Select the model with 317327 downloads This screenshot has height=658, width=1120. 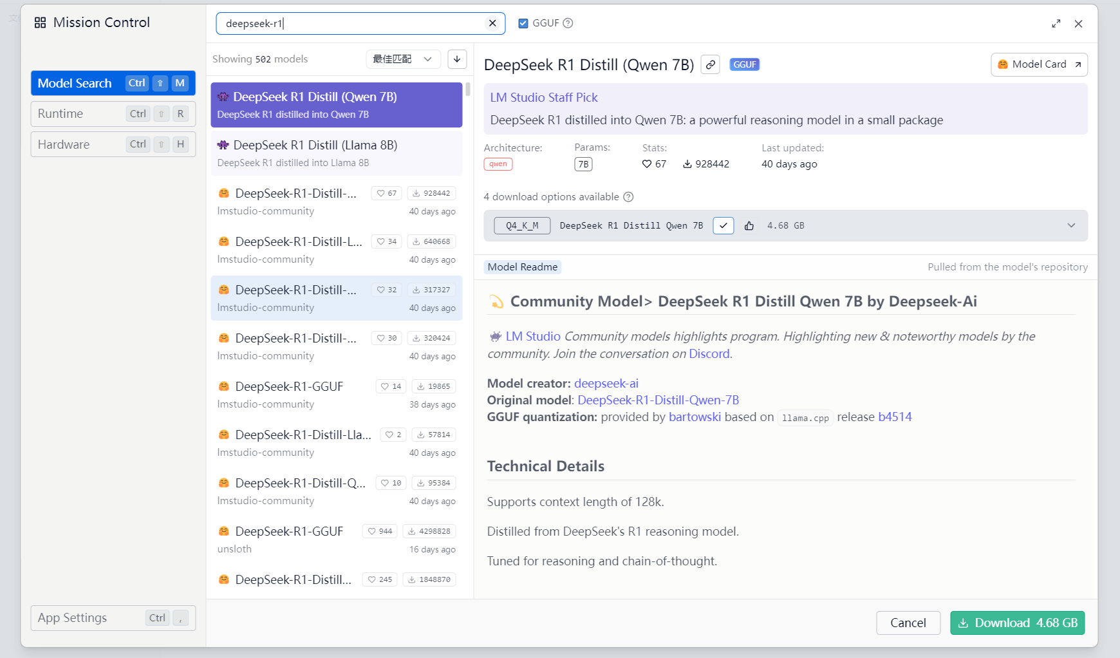337,298
